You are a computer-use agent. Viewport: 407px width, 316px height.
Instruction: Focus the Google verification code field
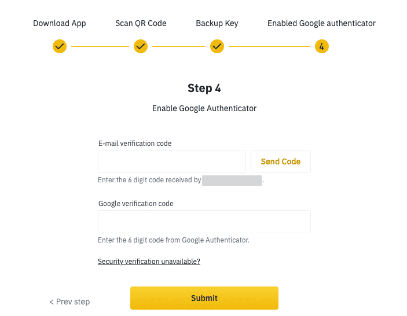pos(204,222)
